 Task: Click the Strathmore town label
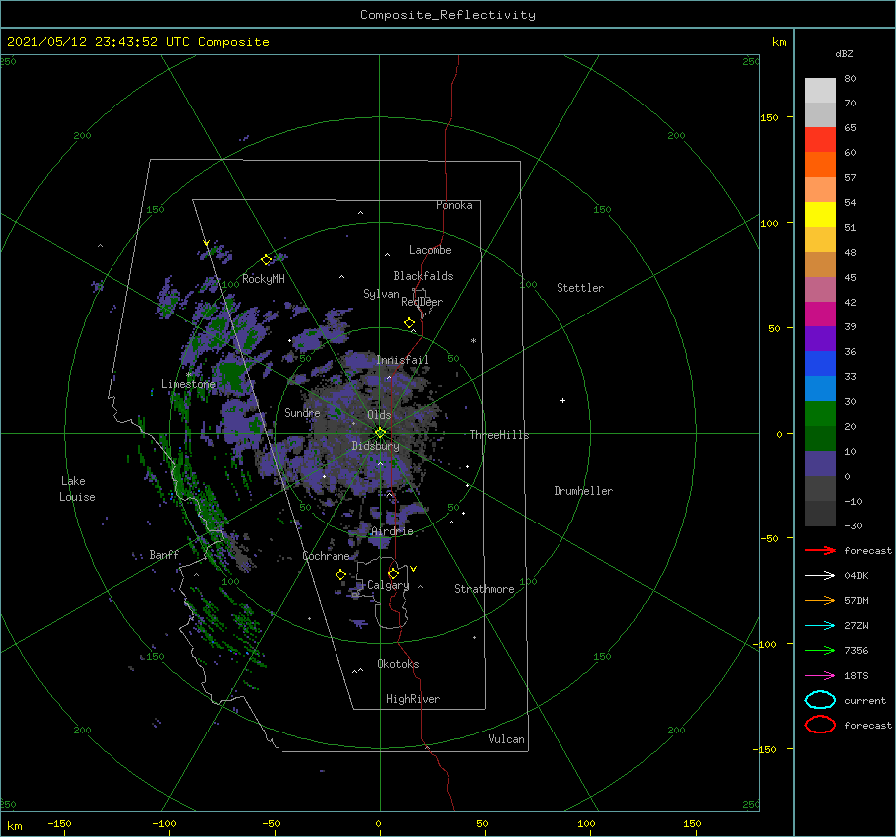484,589
